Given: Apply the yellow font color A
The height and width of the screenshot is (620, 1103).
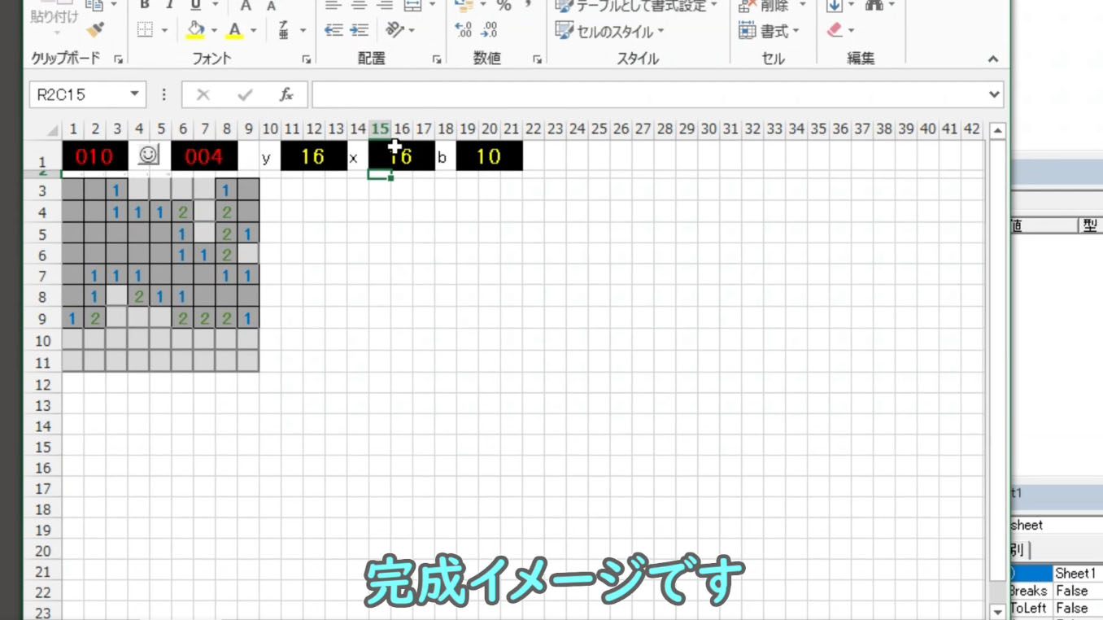Looking at the screenshot, I should (x=235, y=30).
